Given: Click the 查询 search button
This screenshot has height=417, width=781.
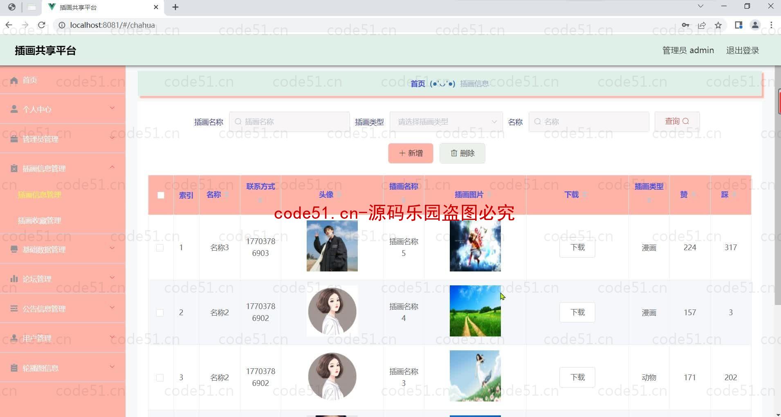Looking at the screenshot, I should (x=677, y=121).
